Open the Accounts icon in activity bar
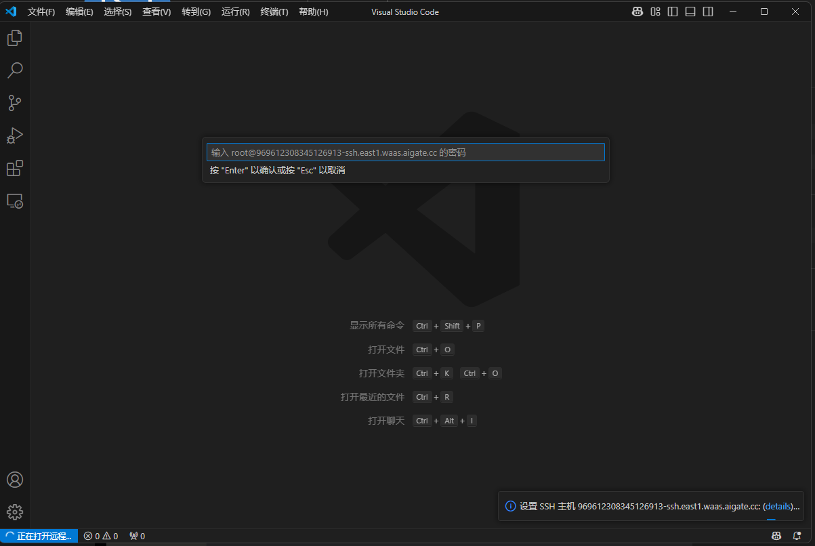The image size is (815, 546). [x=15, y=480]
